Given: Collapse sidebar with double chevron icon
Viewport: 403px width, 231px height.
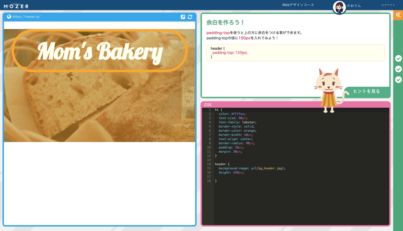Looking at the screenshot, I should (x=398, y=15).
